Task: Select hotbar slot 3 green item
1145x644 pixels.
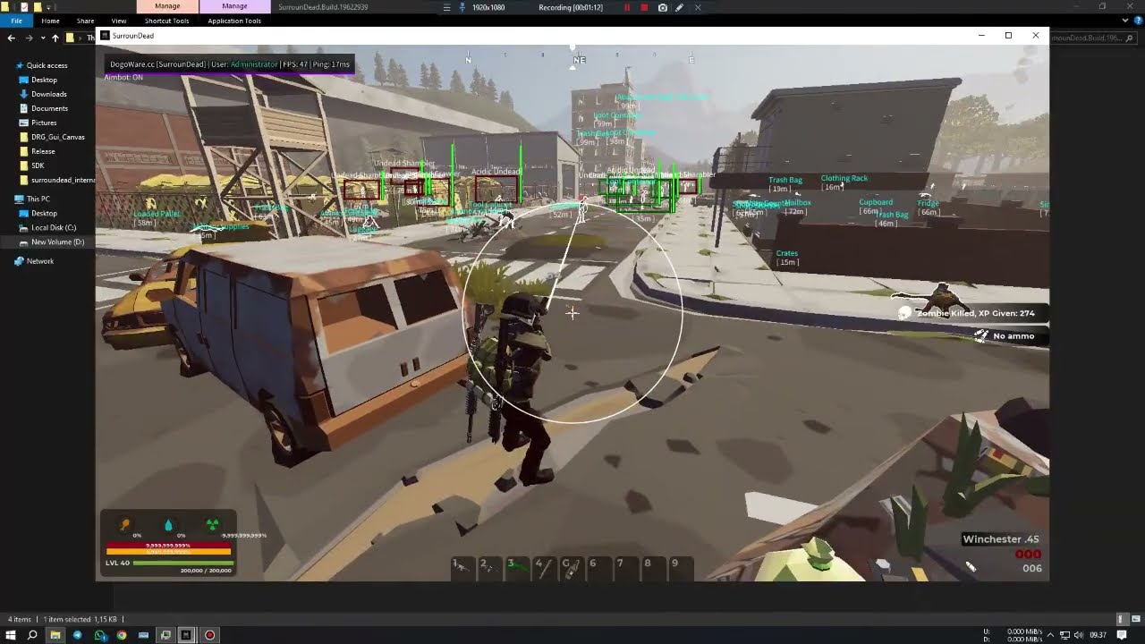Action: (x=517, y=568)
